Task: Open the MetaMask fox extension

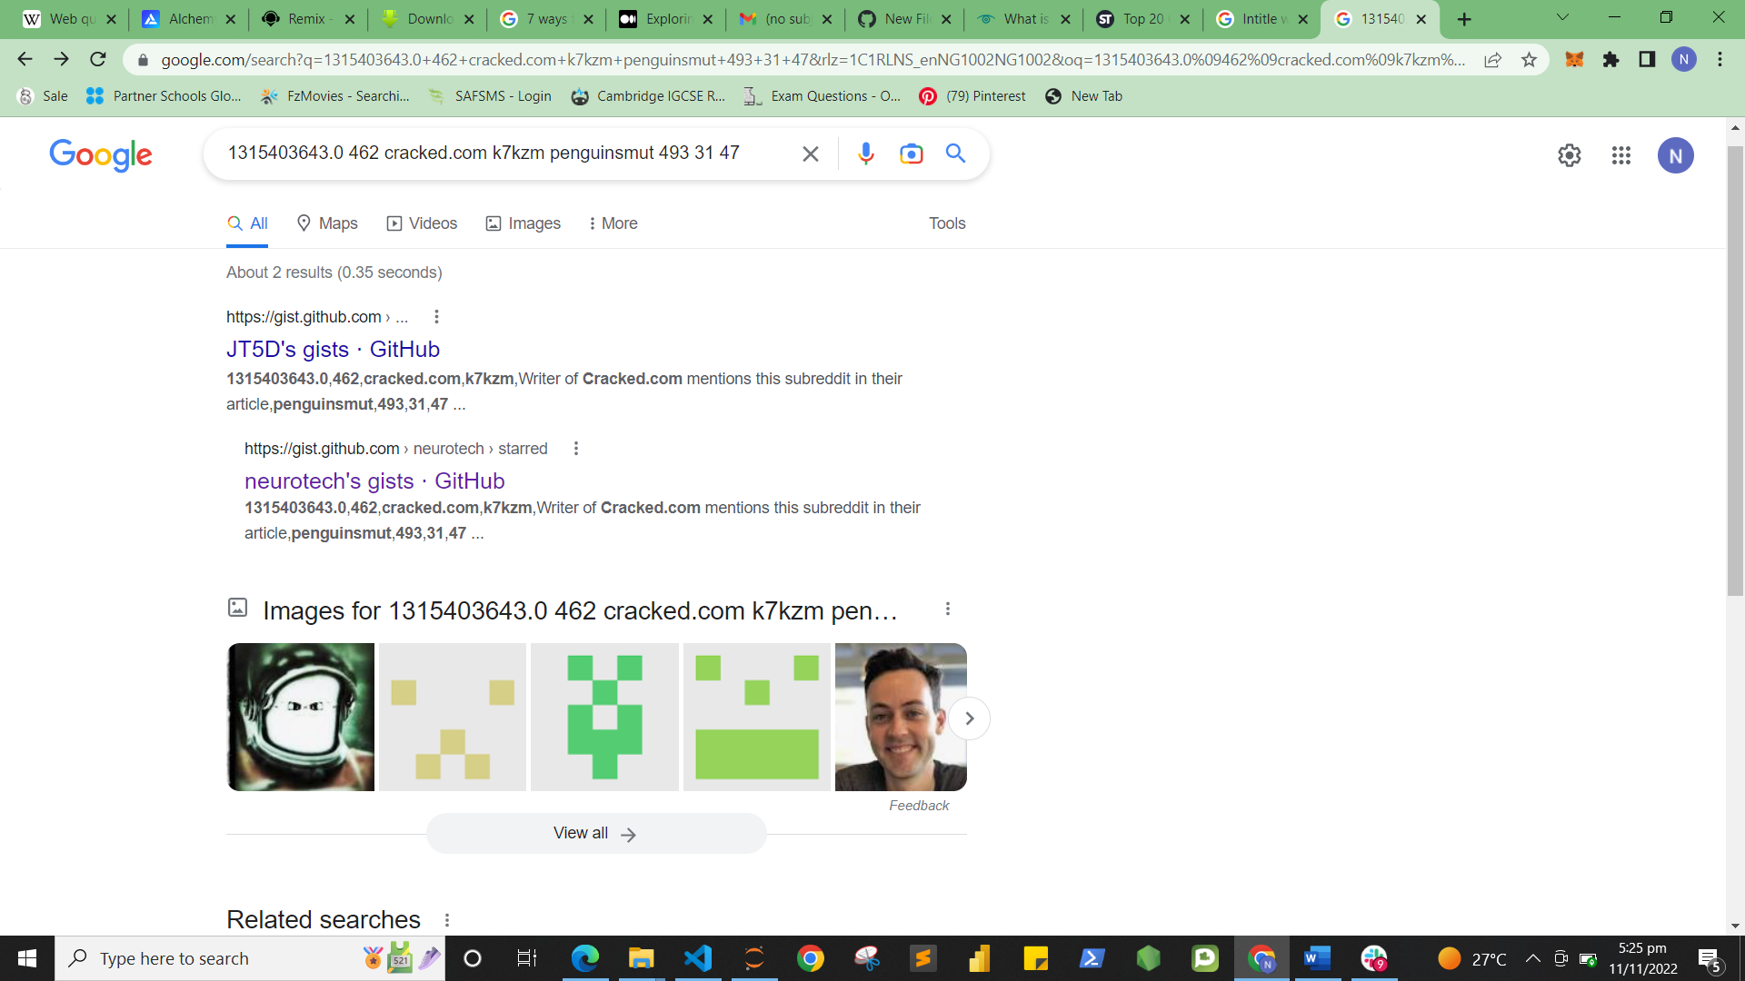Action: pos(1574,60)
